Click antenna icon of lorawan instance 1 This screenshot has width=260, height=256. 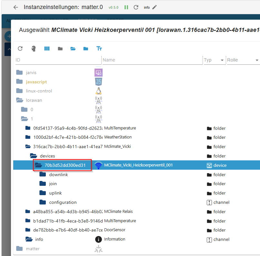[x=98, y=119]
